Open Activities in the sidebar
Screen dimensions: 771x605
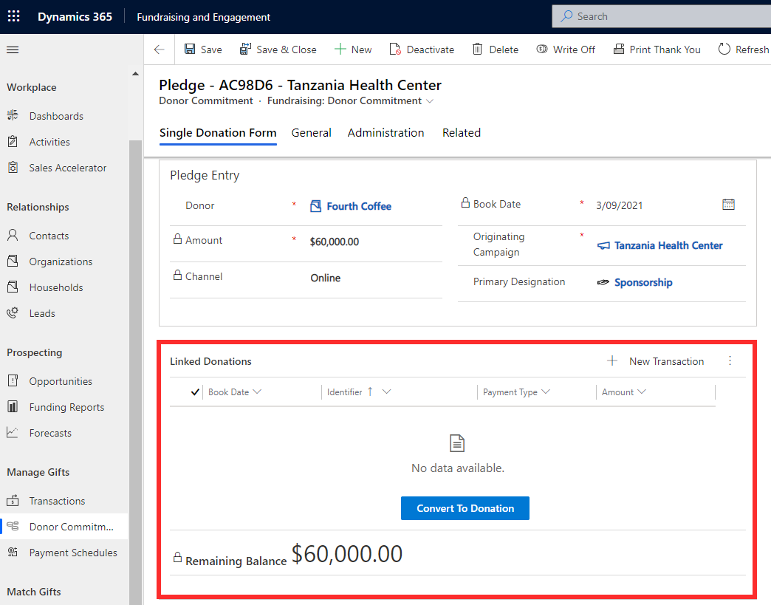coord(49,142)
